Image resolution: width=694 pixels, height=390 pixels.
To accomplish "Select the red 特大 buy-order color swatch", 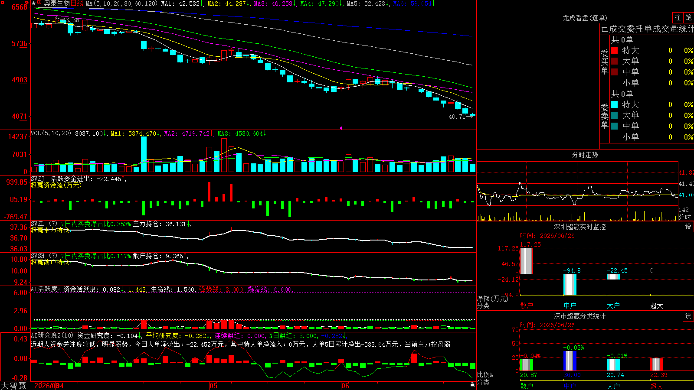I will point(614,50).
